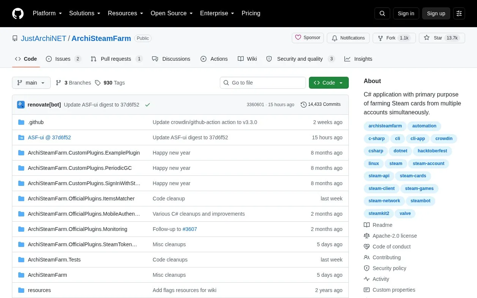
Task: Expand the Enterprise menu
Action: click(x=217, y=13)
